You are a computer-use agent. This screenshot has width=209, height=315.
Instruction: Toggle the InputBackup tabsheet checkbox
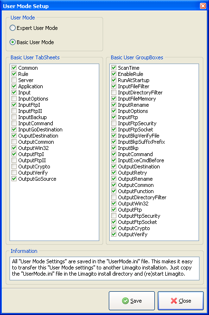(14, 117)
